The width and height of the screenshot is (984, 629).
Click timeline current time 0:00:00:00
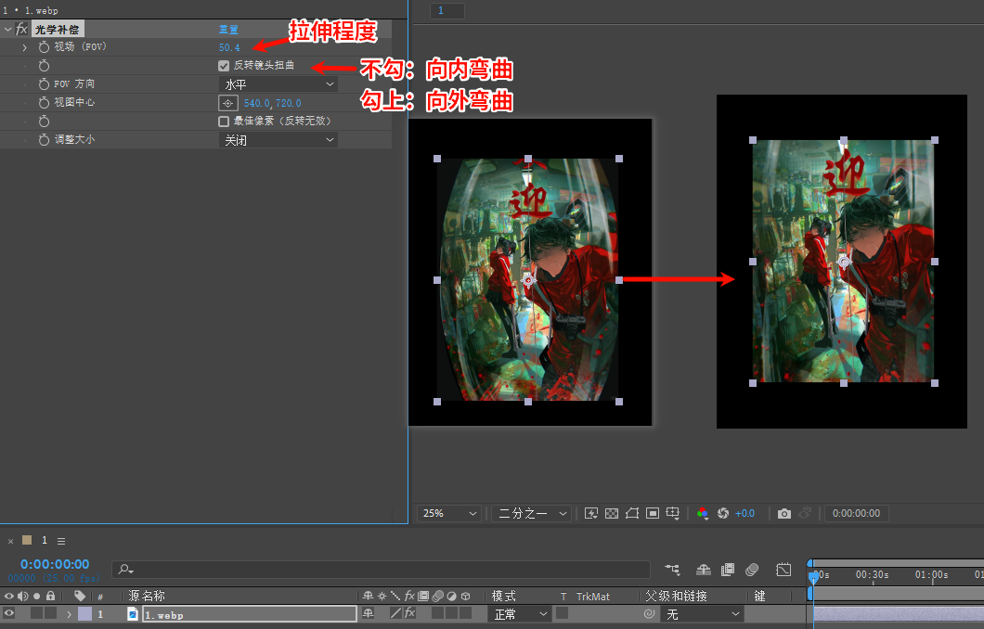click(x=55, y=564)
